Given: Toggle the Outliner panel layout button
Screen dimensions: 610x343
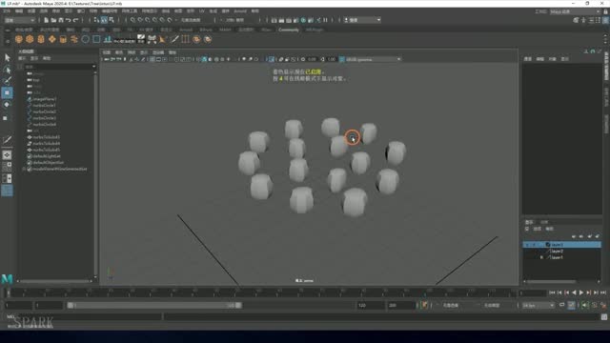Looking at the screenshot, I should [7, 191].
